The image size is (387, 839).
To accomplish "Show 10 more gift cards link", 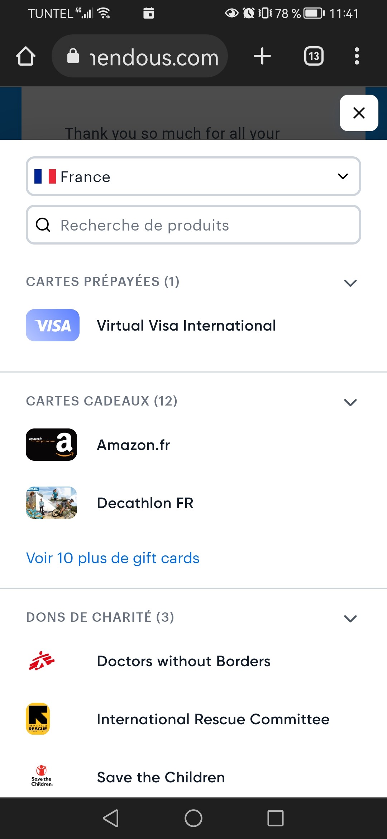I will click(x=113, y=558).
